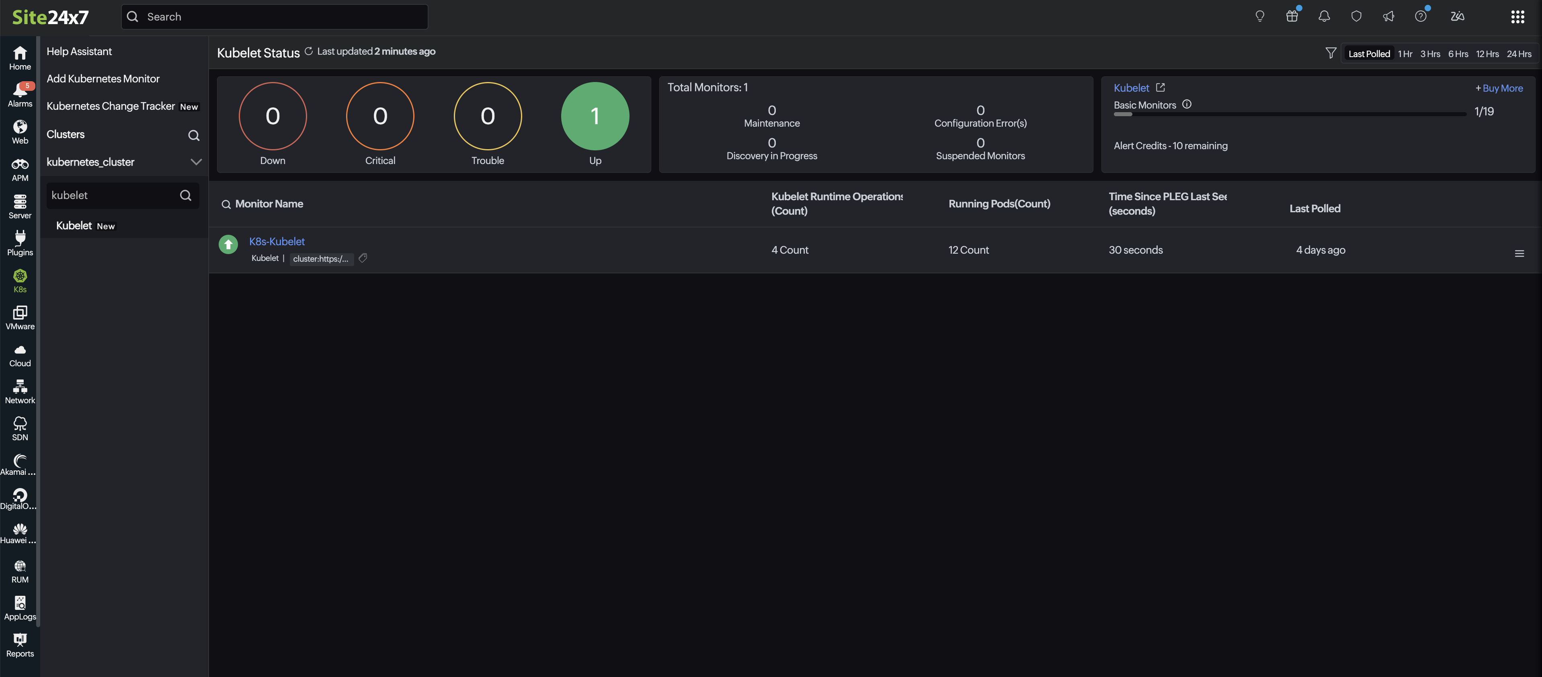Viewport: 1542px width, 677px height.
Task: Open the VMware section
Action: click(x=20, y=318)
